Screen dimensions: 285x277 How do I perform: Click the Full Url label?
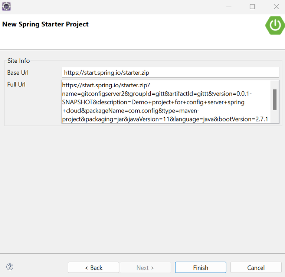[x=16, y=85]
